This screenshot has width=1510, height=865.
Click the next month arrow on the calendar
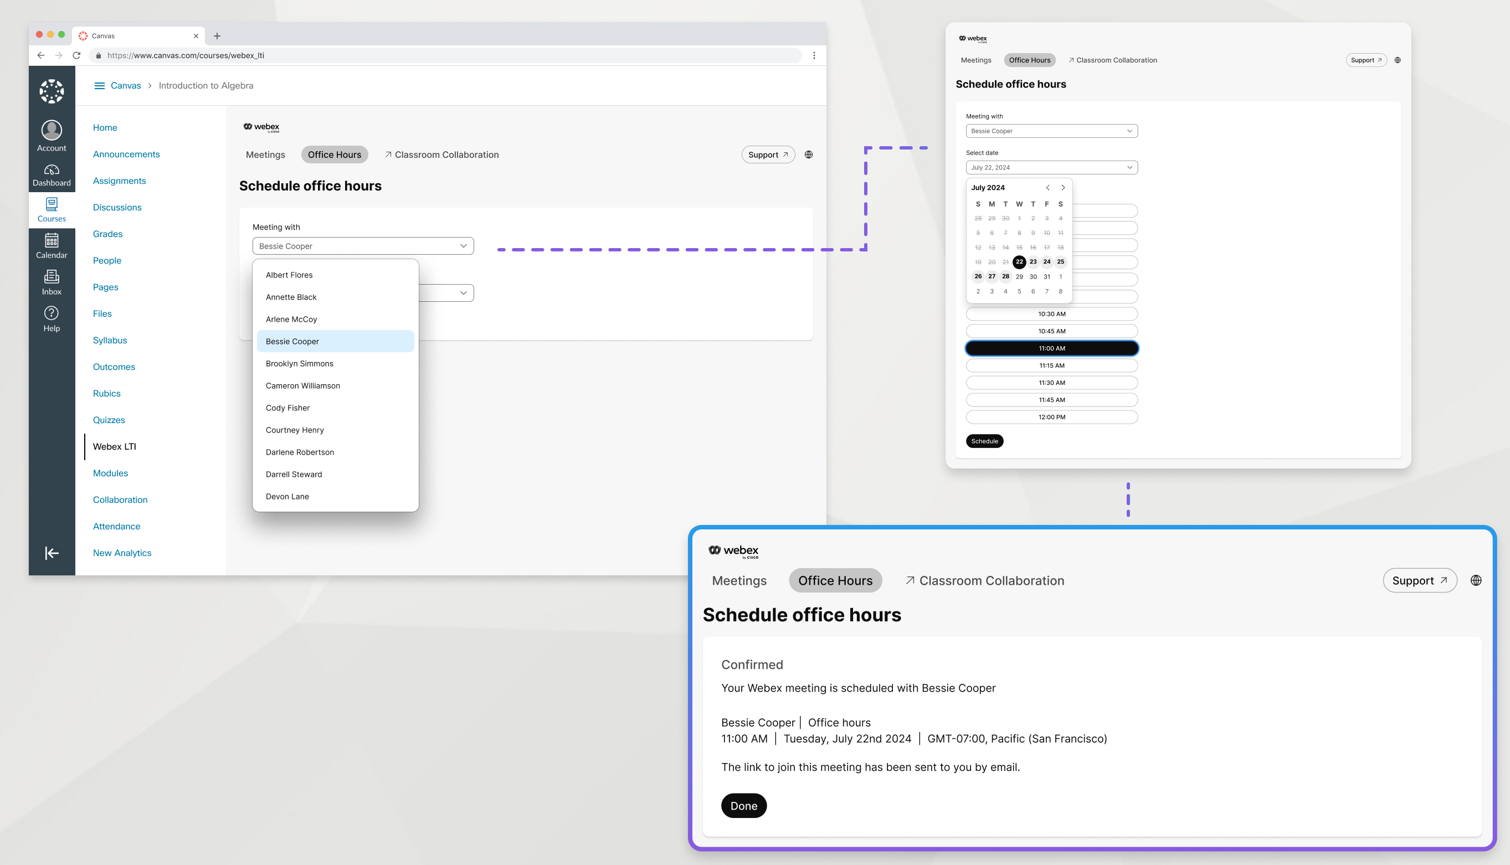coord(1062,188)
